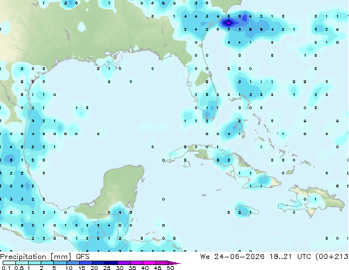Viewport: 349px width, 270px height.
Task: Click the 'GFS' model label
Action: pyautogui.click(x=83, y=257)
